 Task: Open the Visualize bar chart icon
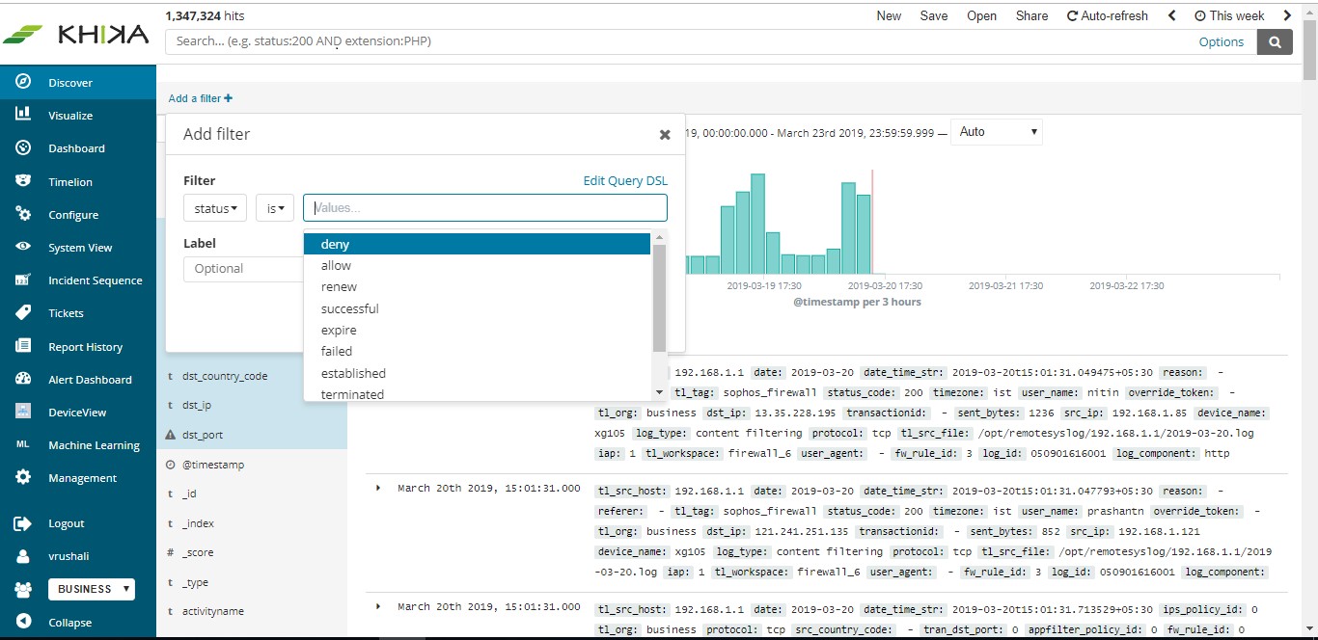(23, 115)
